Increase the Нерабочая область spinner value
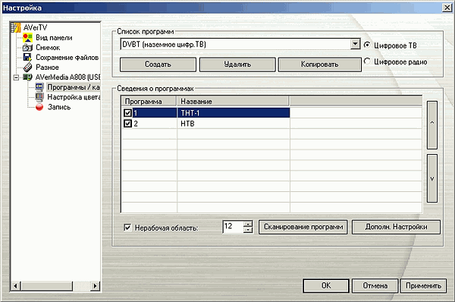 [248, 224]
